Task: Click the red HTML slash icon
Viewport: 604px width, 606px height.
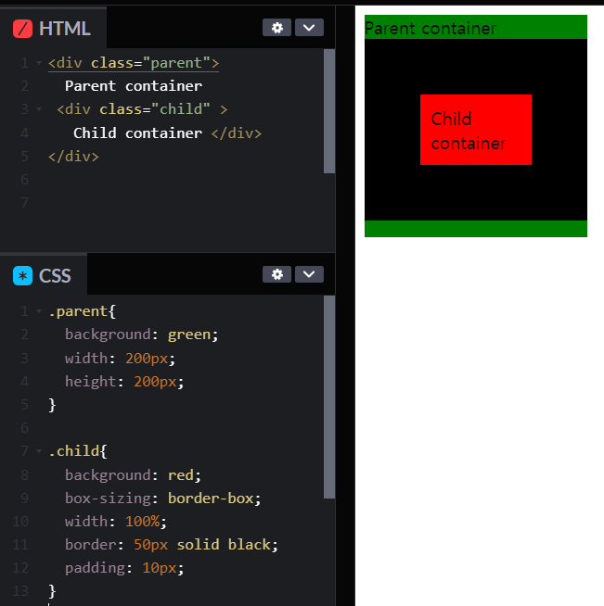Action: [22, 29]
